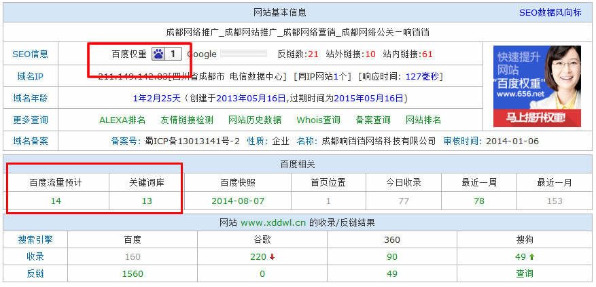Click Baidu backlink count 1560

point(133,274)
